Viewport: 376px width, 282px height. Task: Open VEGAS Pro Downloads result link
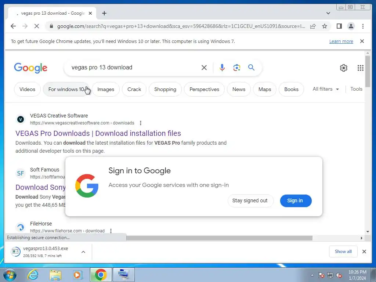pos(98,133)
